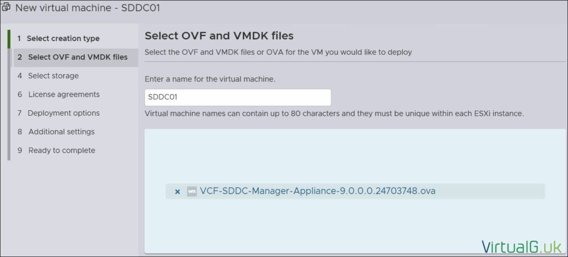Image resolution: width=568 pixels, height=257 pixels.
Task: Click the virtual machine name field containing SDDC01
Action: tap(237, 97)
